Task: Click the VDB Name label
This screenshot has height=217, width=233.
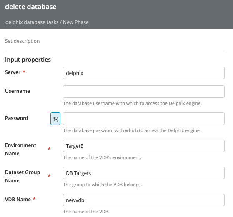Action: click(18, 200)
